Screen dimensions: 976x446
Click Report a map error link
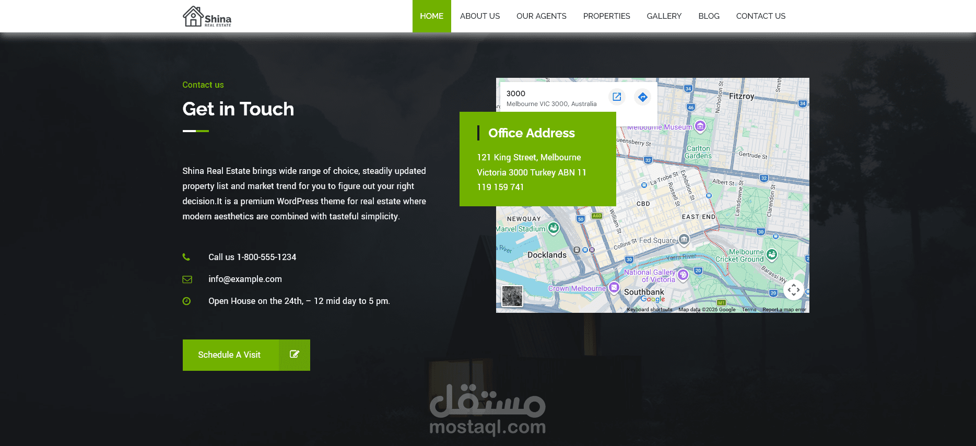[784, 310]
